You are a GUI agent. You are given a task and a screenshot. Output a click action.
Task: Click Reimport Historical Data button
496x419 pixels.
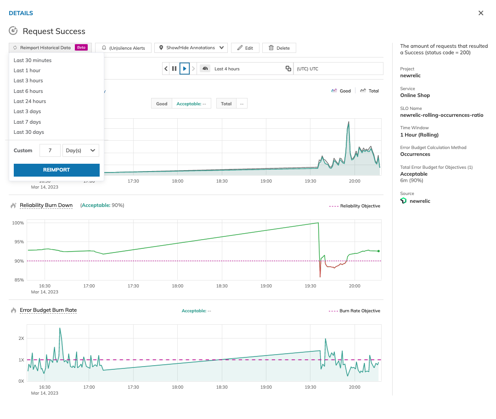pos(50,48)
